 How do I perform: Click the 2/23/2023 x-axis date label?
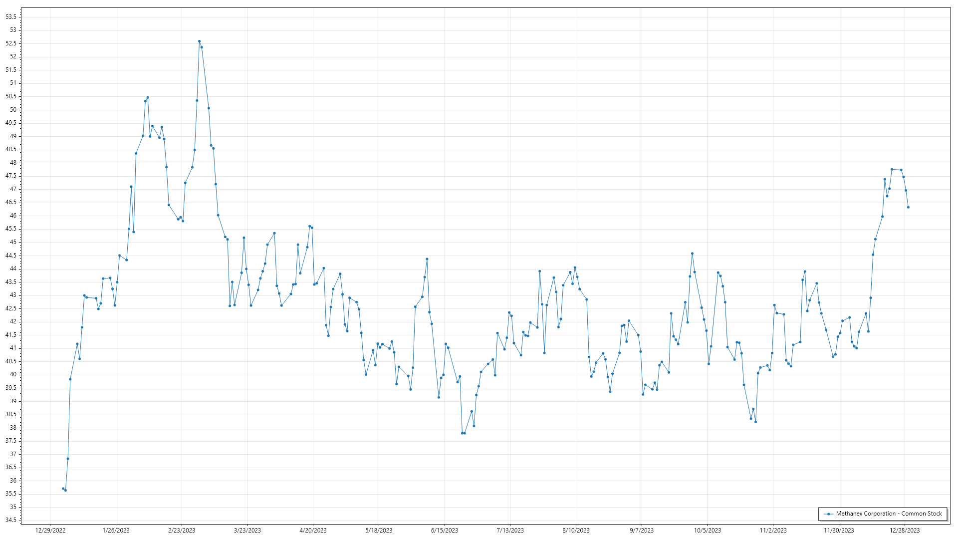click(182, 531)
